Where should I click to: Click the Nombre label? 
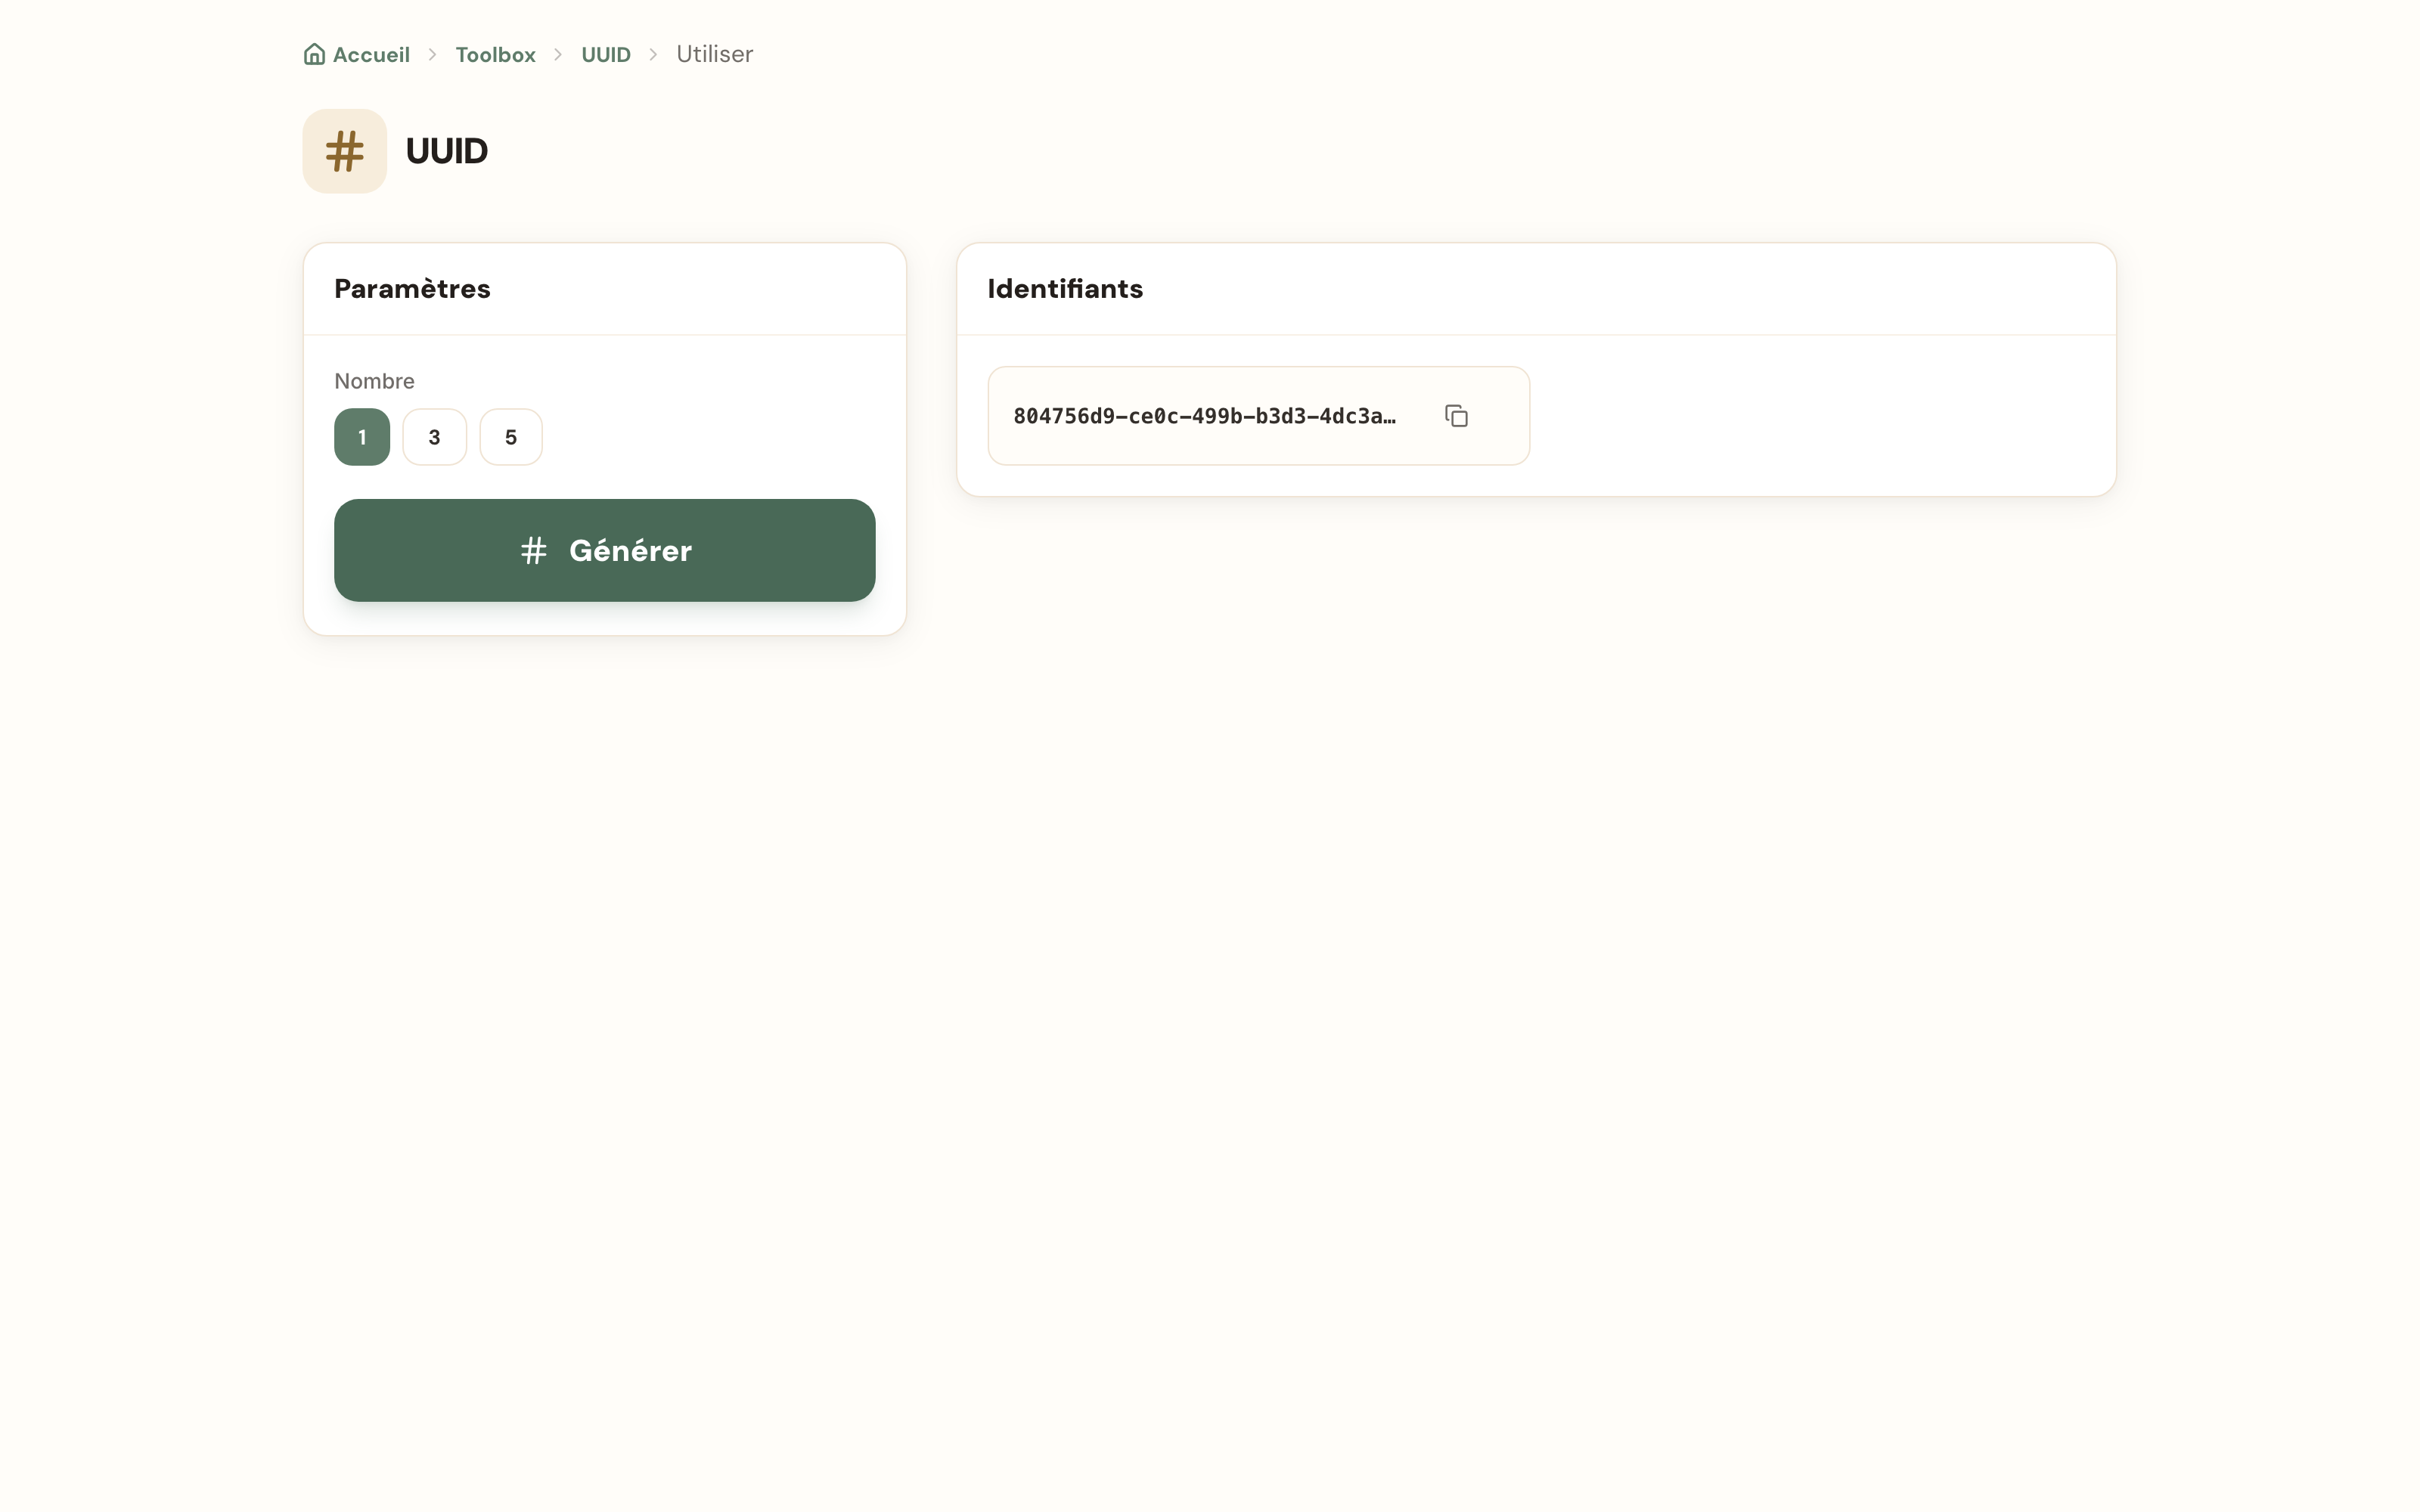point(374,381)
